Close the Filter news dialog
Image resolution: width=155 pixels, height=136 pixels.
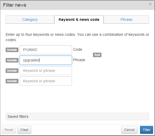coord(150,4)
